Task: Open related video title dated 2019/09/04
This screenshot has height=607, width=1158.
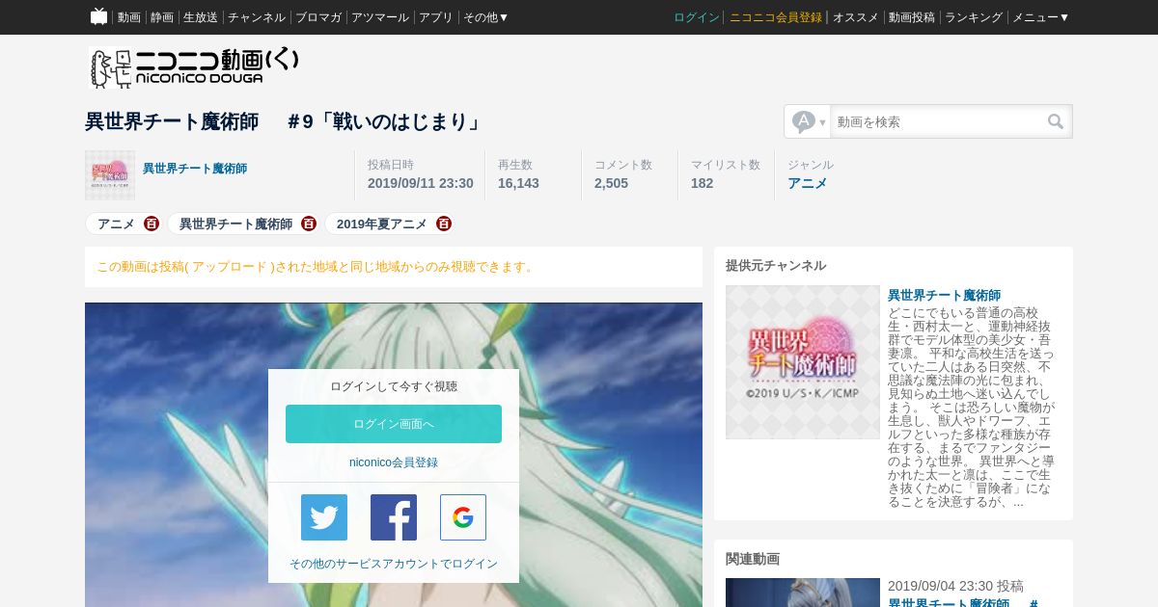Action: coord(963,602)
